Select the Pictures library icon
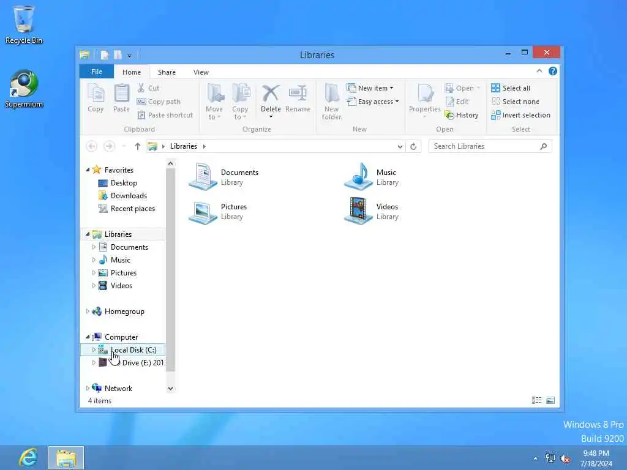The height and width of the screenshot is (470, 627). 203,211
